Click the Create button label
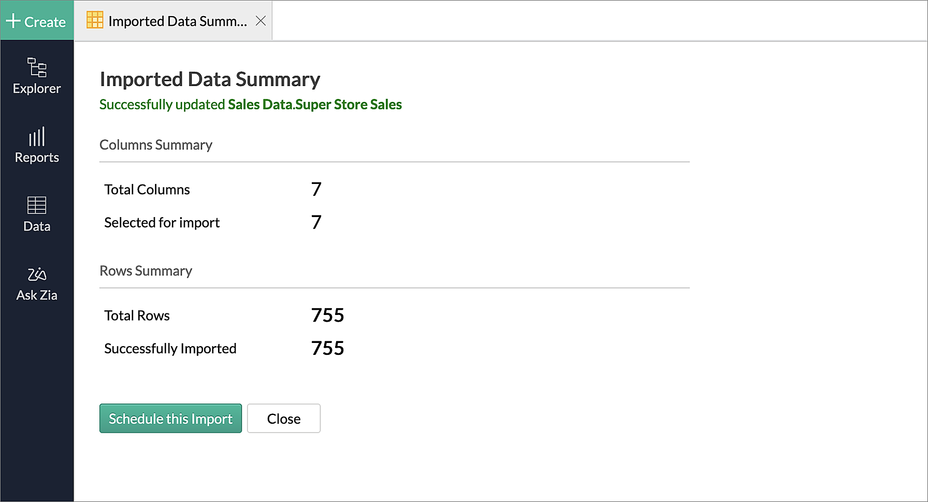Viewport: 928px width, 502px height. pyautogui.click(x=45, y=22)
